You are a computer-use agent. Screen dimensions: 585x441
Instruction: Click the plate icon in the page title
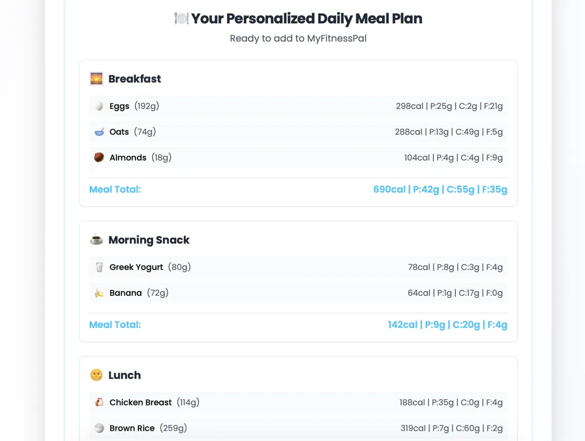pos(181,19)
